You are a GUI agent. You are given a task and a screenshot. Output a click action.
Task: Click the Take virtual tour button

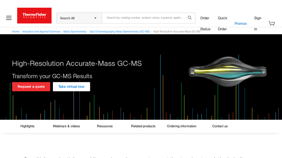pos(72,87)
